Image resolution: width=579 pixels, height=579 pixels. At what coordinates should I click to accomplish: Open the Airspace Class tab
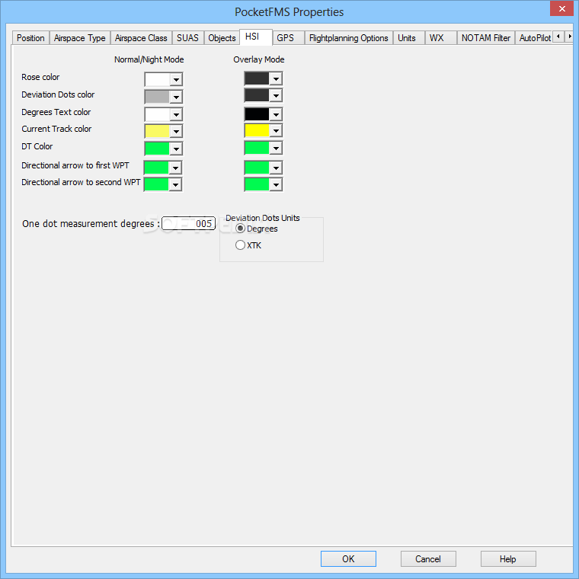[141, 38]
